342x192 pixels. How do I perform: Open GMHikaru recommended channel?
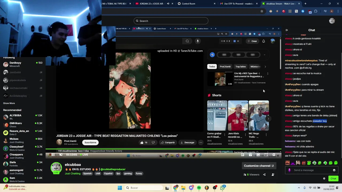pos(23,125)
